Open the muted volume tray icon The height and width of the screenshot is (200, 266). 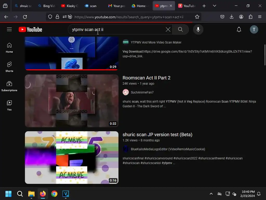(x=234, y=194)
